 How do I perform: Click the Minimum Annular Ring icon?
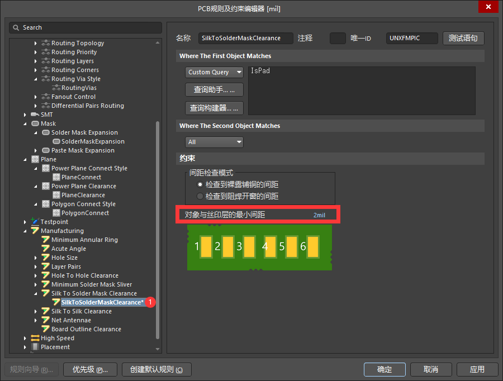tap(46, 240)
